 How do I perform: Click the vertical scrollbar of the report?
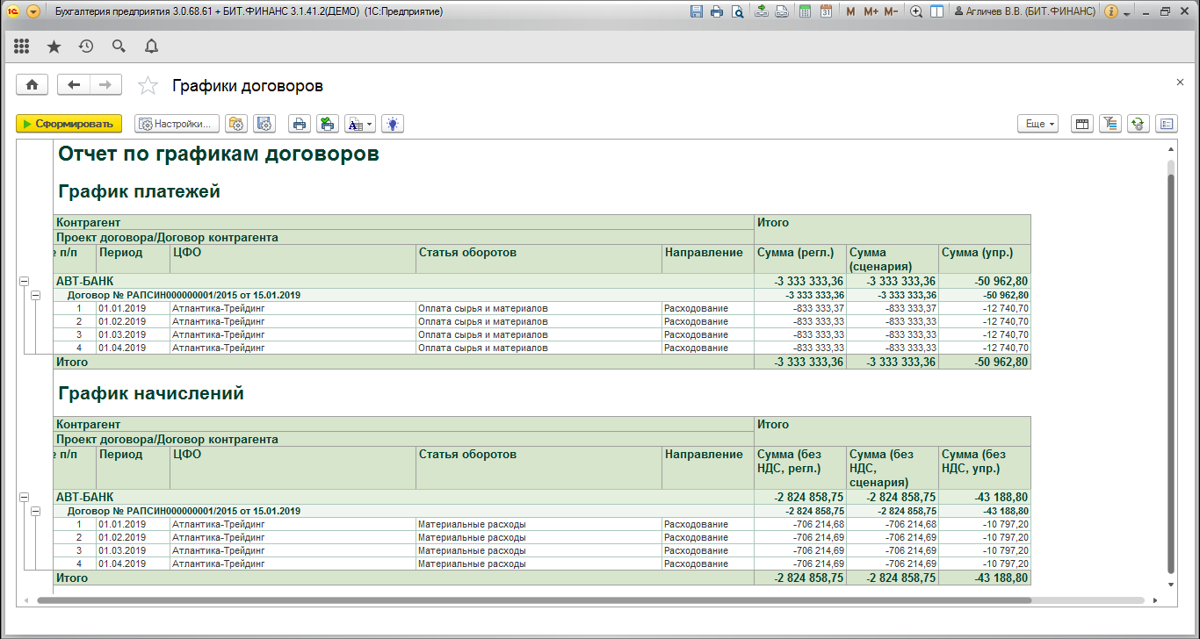(x=1170, y=373)
